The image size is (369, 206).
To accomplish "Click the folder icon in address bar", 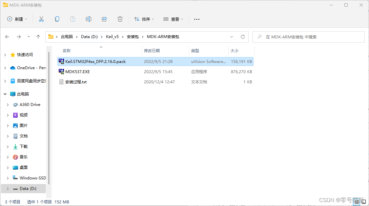I will 51,37.
